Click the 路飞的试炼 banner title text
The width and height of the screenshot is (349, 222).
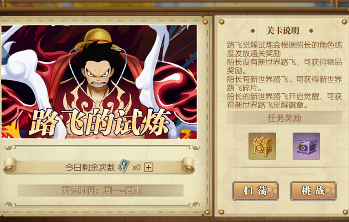pyautogui.click(x=99, y=122)
